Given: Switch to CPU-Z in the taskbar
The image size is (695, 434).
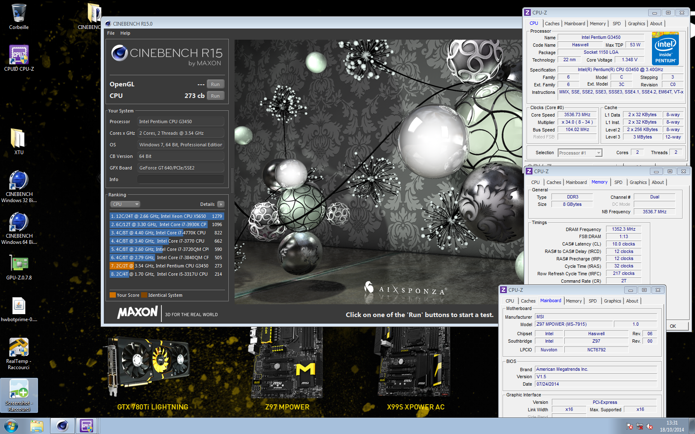Looking at the screenshot, I should click(x=86, y=426).
